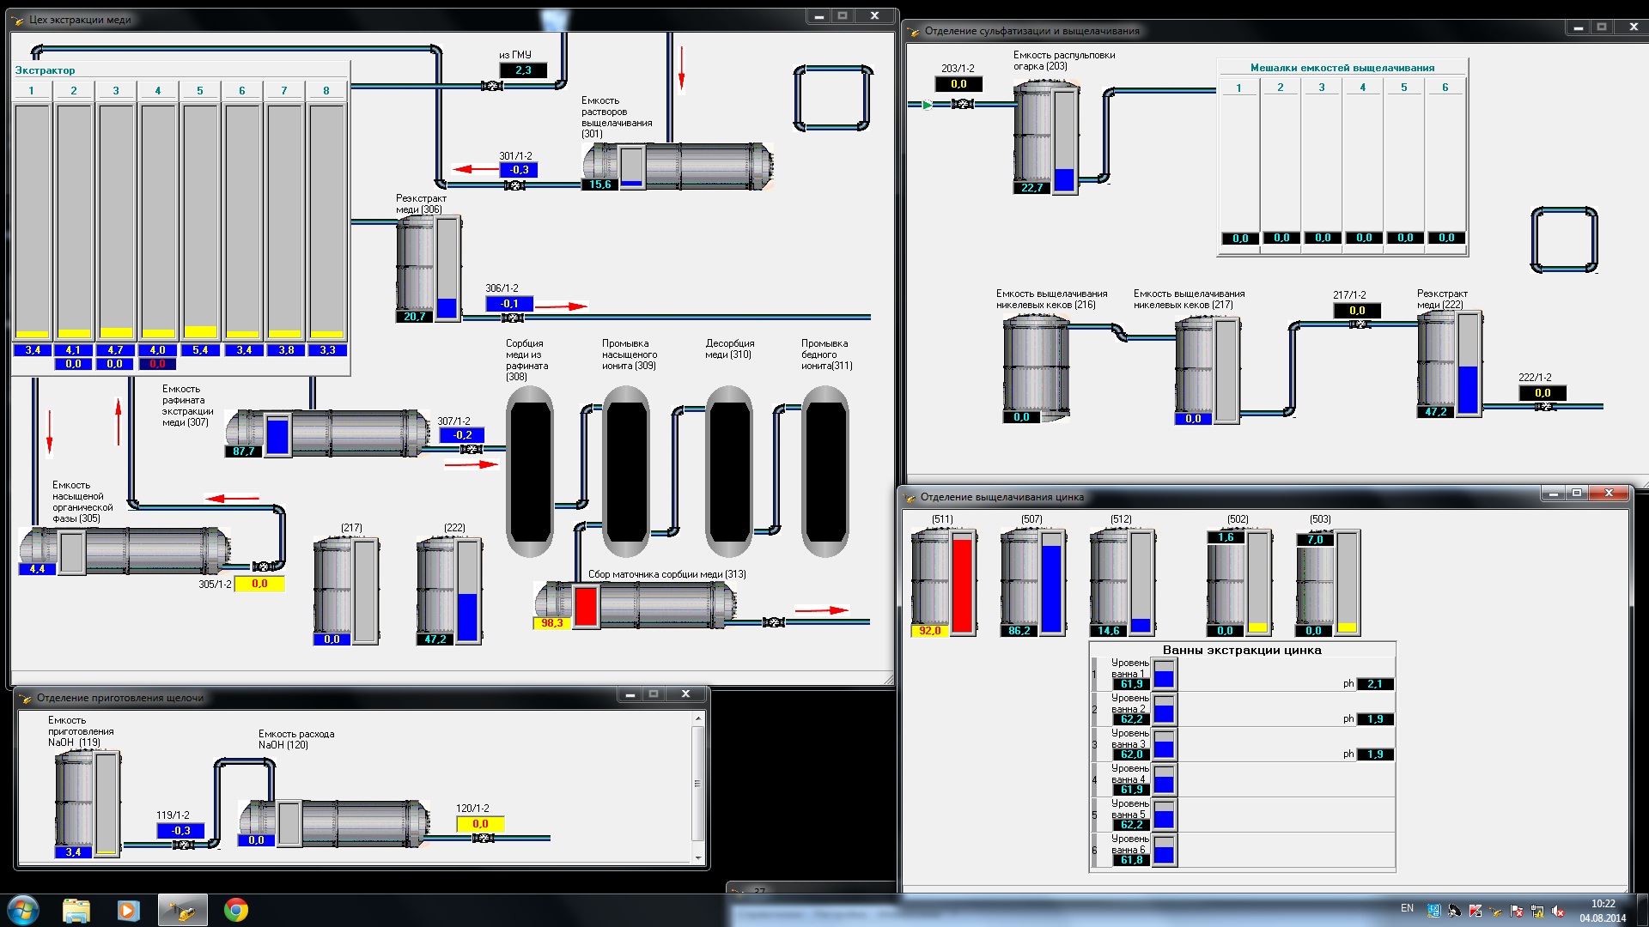Open Windows Explorer from the taskbar
The image size is (1649, 927).
(76, 910)
